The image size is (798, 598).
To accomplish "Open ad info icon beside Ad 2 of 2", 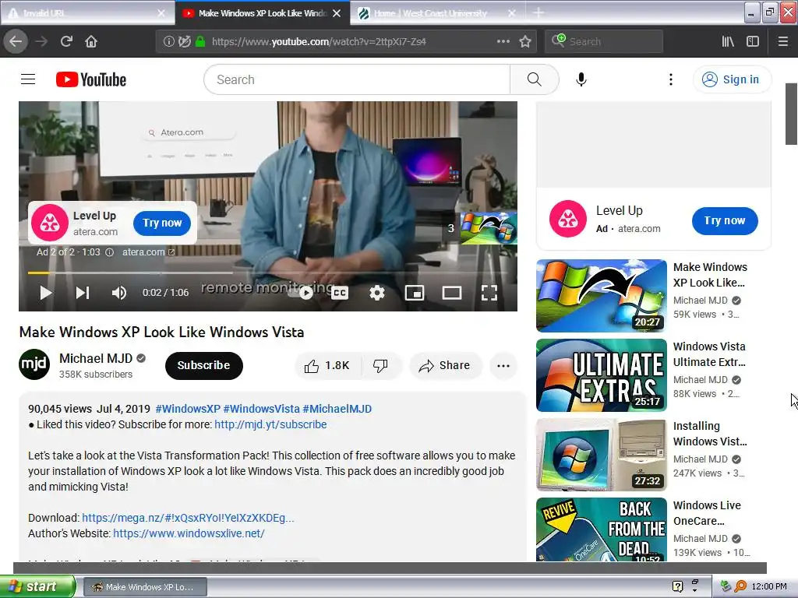I will point(109,252).
